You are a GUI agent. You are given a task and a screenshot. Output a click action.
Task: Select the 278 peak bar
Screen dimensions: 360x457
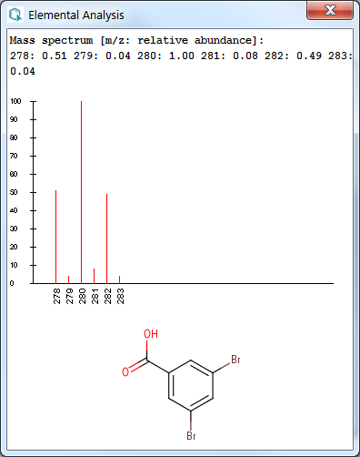coord(55,237)
